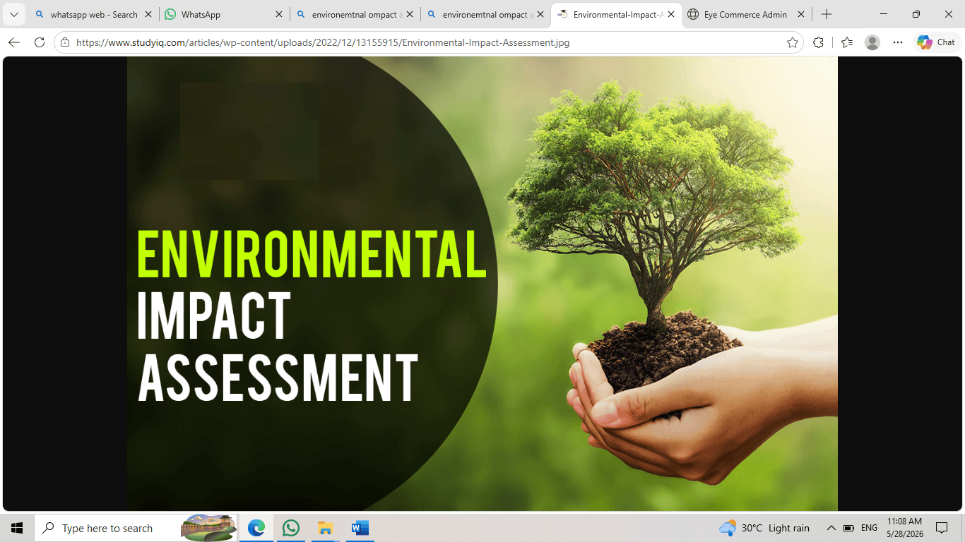965x542 pixels.
Task: Open the browser Extensions menu
Action: (x=818, y=42)
